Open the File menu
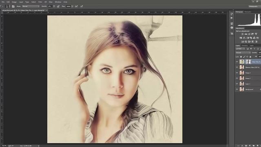Image resolution: width=261 pixels, height=147 pixels. tap(3, 2)
